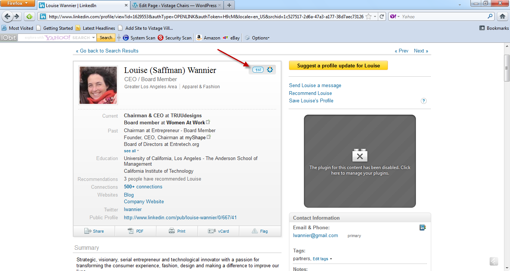Screen dimensions: 510x271
Task: Click 'Send Louise a message' link
Action: (315, 86)
